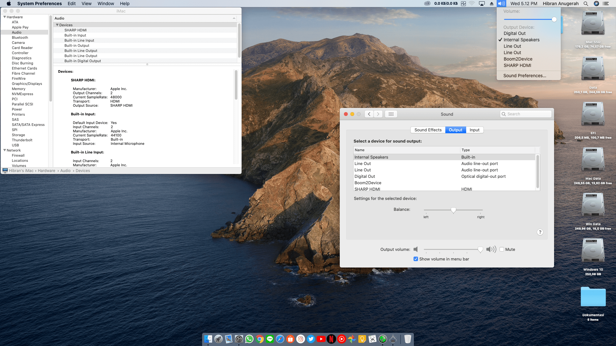Click Sound Preferences... in volume menu
This screenshot has height=346, width=616.
coord(525,76)
